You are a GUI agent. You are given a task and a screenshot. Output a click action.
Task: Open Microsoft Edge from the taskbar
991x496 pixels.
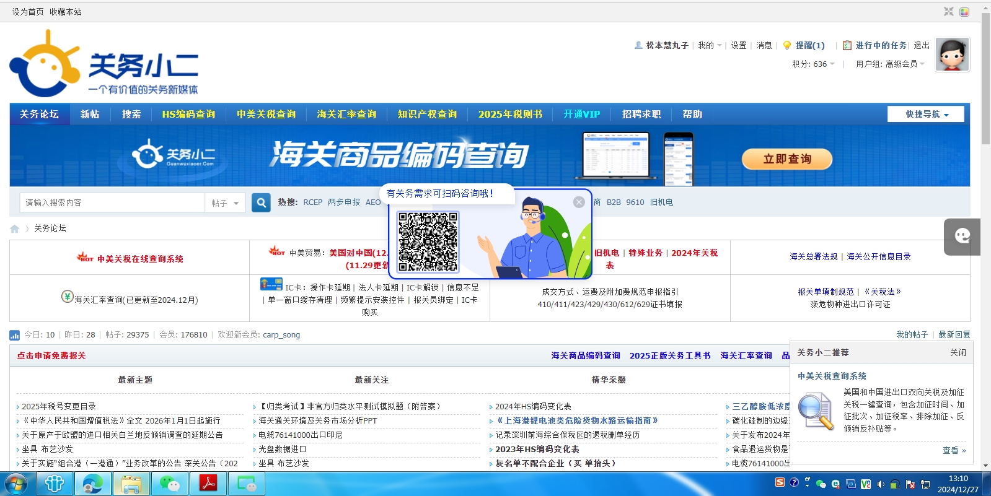coord(93,484)
